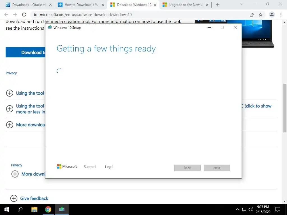
Task: Click the Chrome icon in the taskbar
Action: (x=48, y=209)
